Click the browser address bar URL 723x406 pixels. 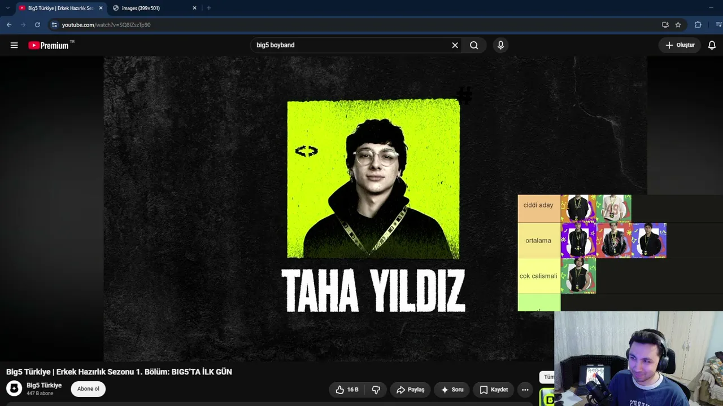(x=106, y=25)
